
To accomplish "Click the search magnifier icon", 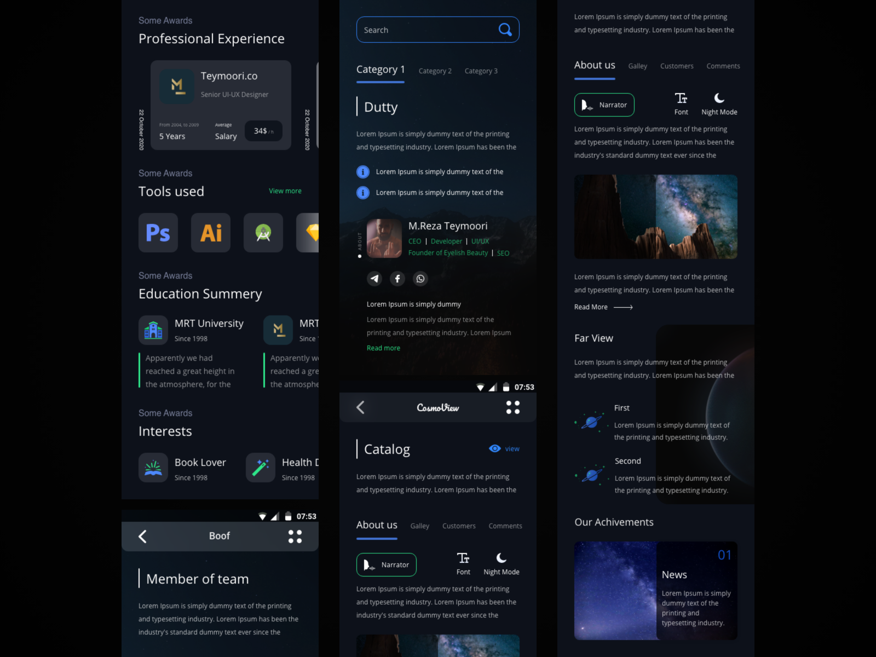I will [x=505, y=30].
